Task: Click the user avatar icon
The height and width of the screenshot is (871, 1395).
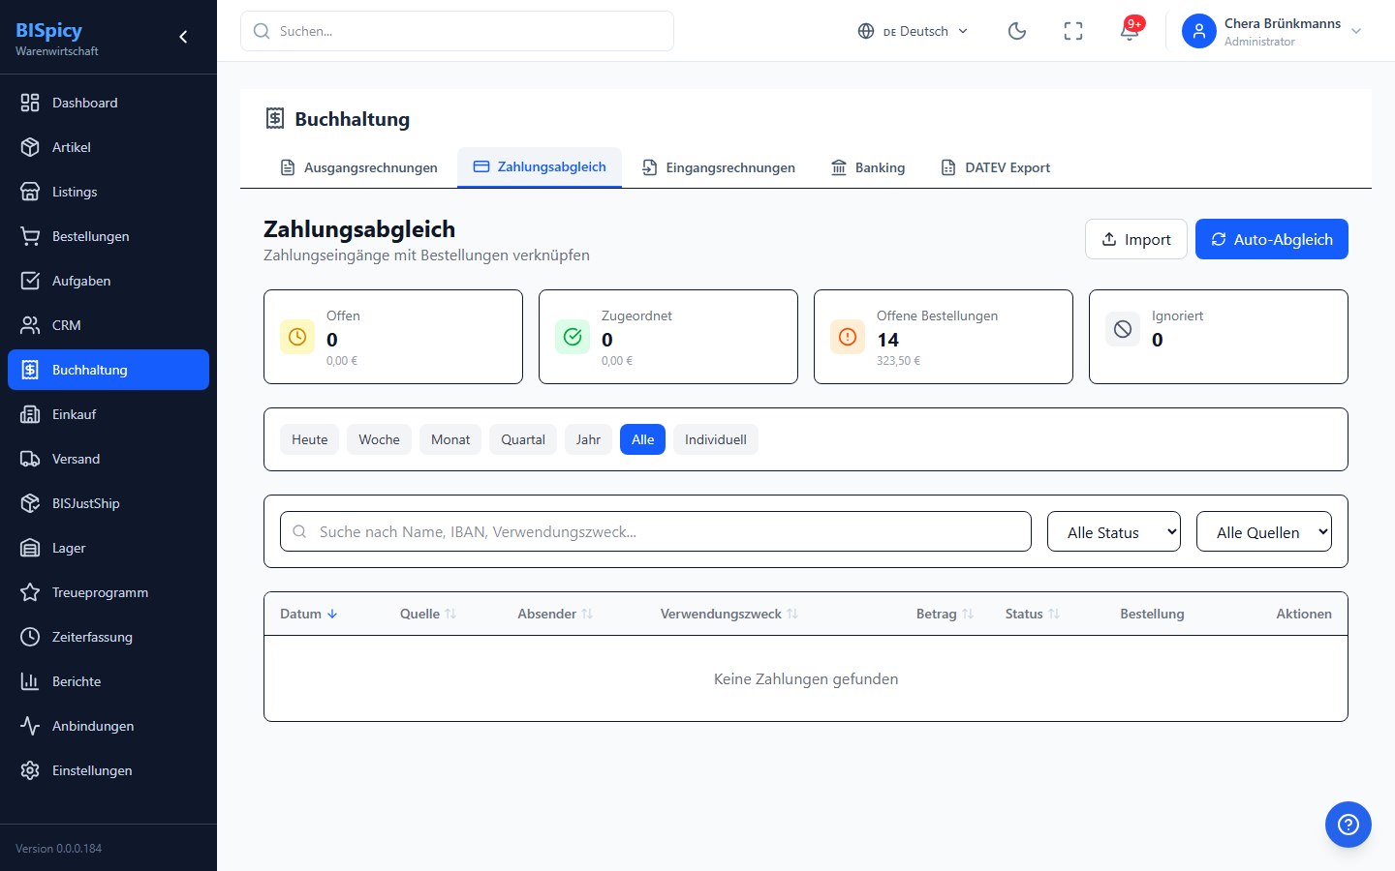Action: 1199,31
